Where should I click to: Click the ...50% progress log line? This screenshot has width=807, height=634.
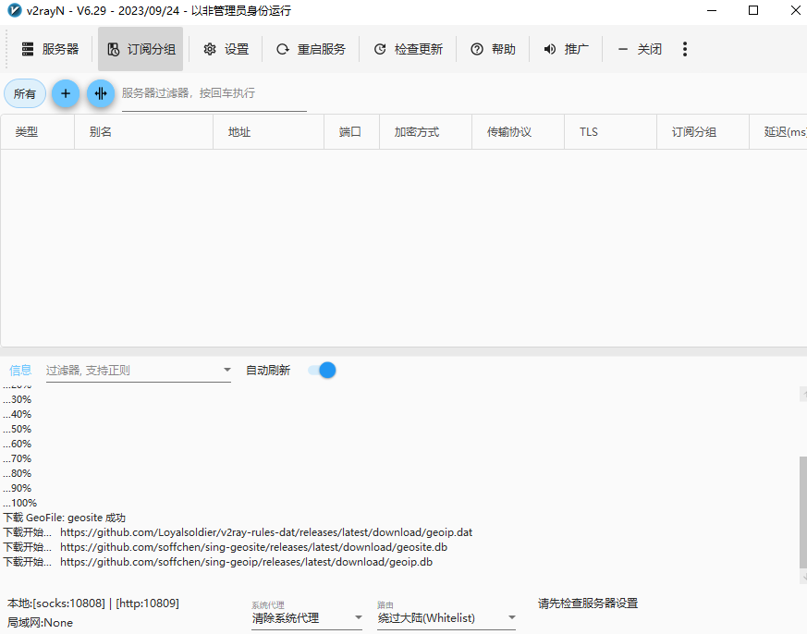point(17,429)
